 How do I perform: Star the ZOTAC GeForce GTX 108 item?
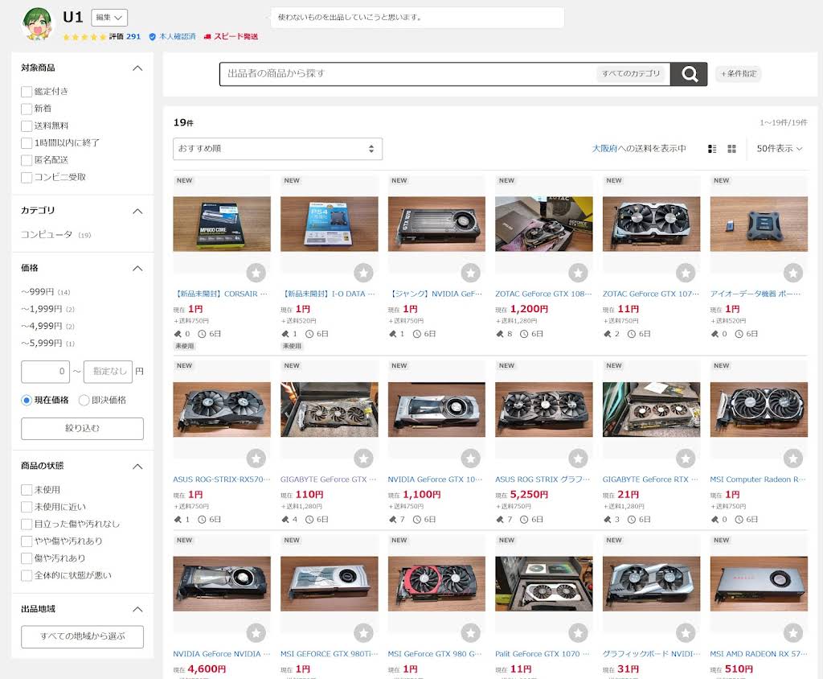[579, 273]
